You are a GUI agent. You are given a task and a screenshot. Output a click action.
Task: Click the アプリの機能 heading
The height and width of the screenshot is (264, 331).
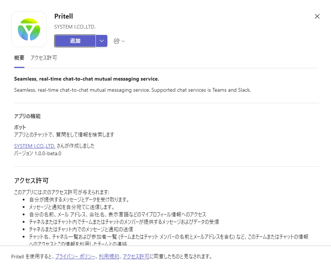pos(27,116)
